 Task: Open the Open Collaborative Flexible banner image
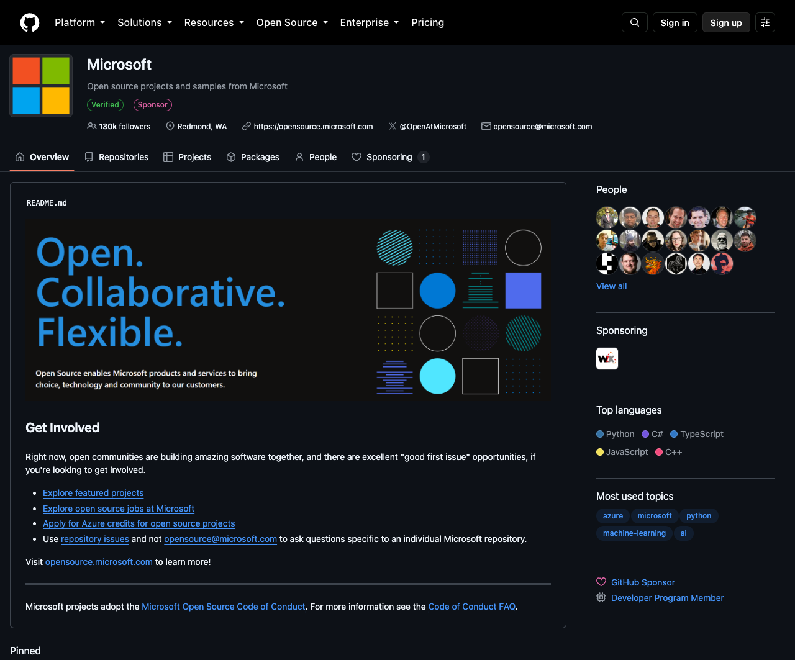pyautogui.click(x=288, y=309)
